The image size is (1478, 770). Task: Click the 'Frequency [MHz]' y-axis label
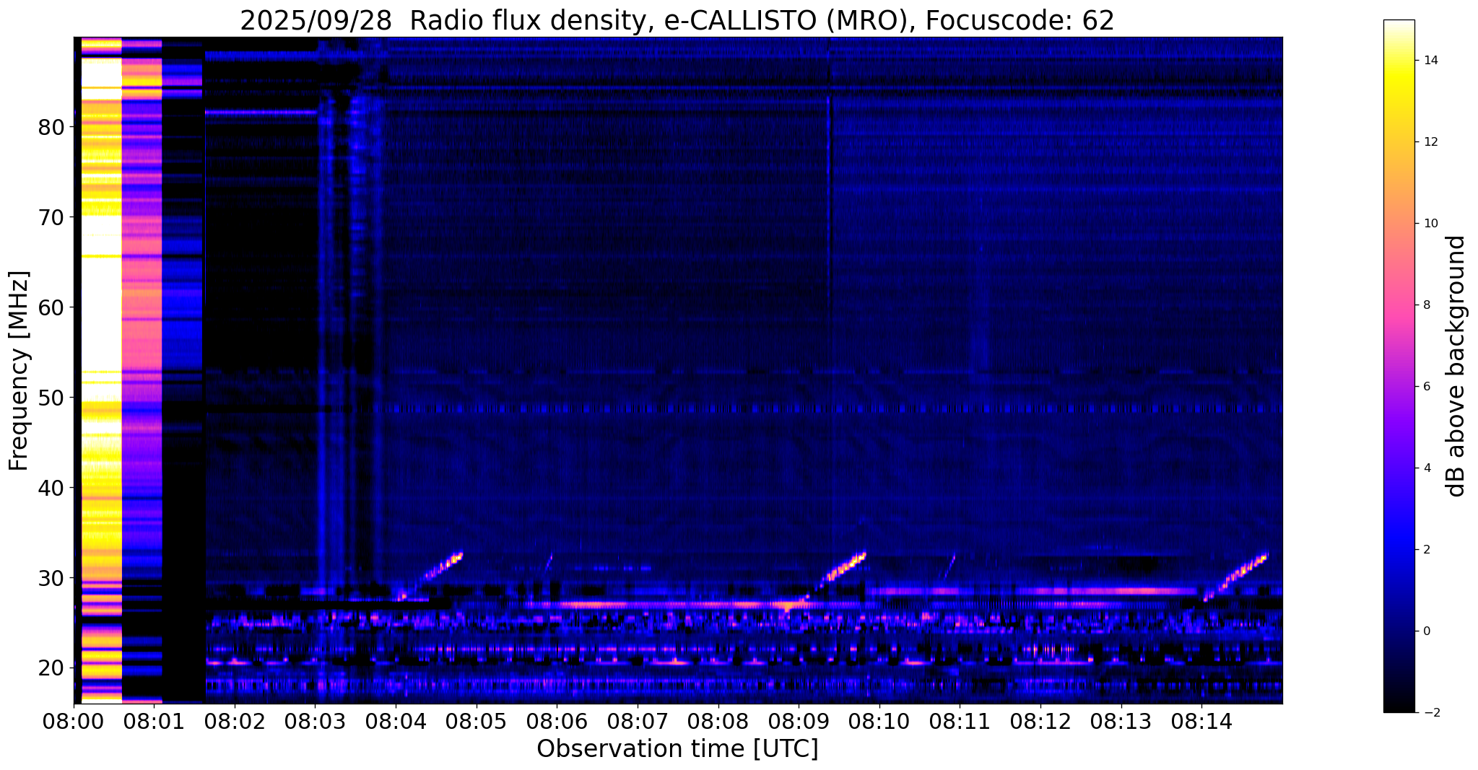click(19, 371)
